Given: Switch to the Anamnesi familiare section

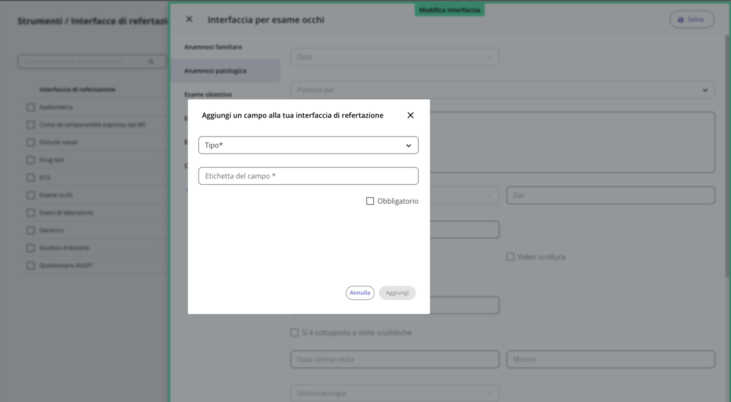Looking at the screenshot, I should click(213, 47).
